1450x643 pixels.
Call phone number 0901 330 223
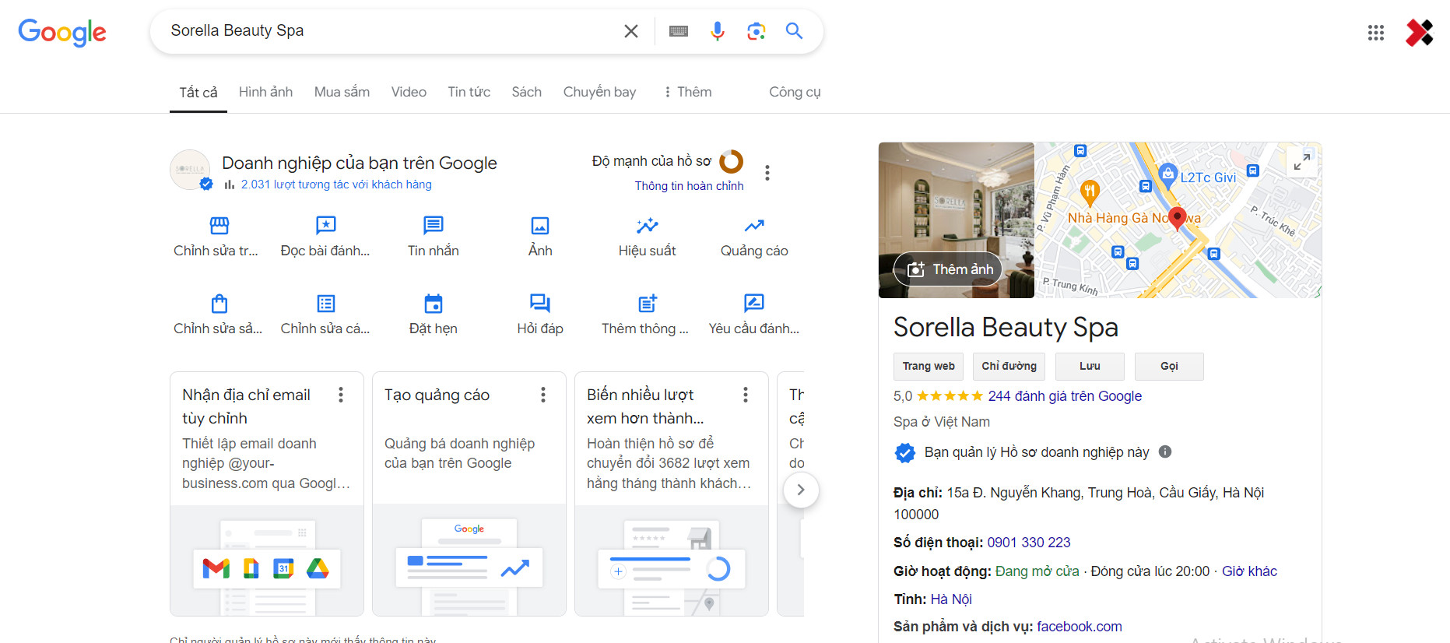tap(1029, 543)
